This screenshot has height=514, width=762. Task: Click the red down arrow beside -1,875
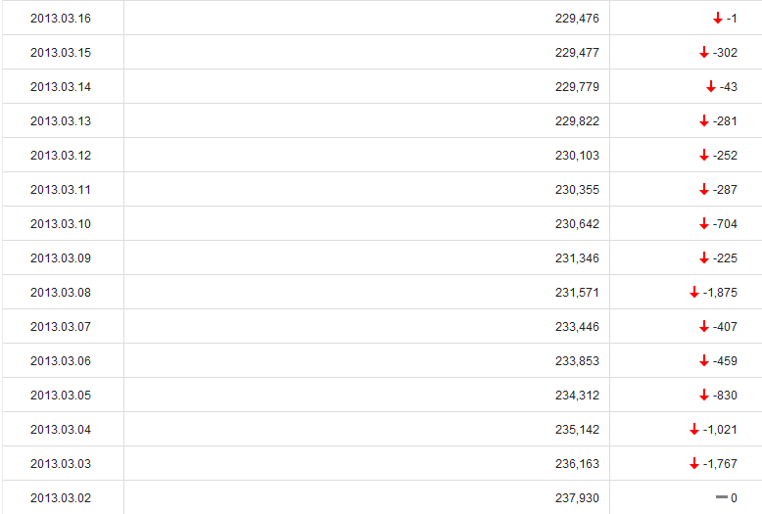coord(694,293)
